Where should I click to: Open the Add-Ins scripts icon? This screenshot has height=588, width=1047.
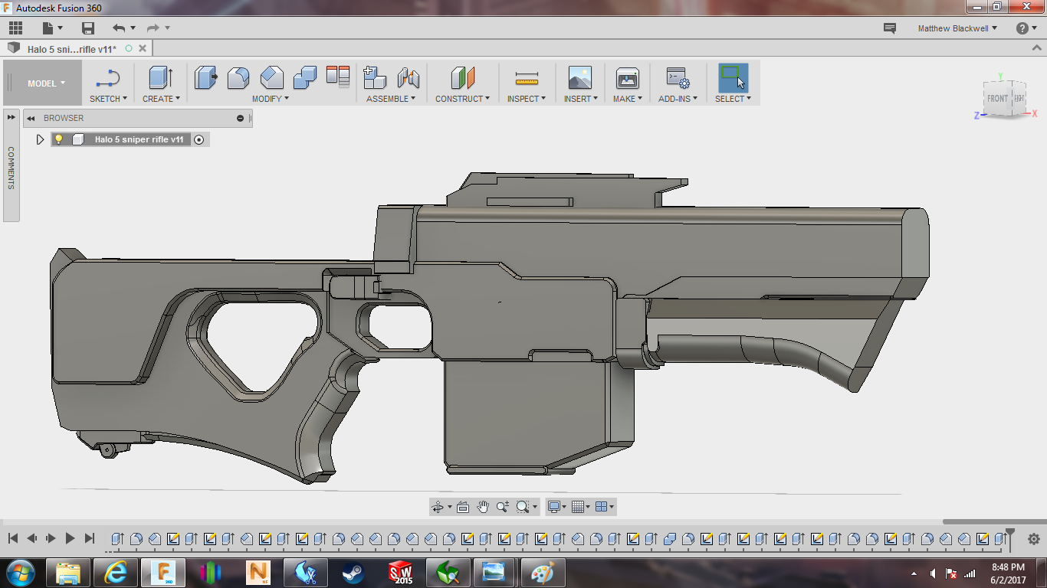tap(678, 78)
